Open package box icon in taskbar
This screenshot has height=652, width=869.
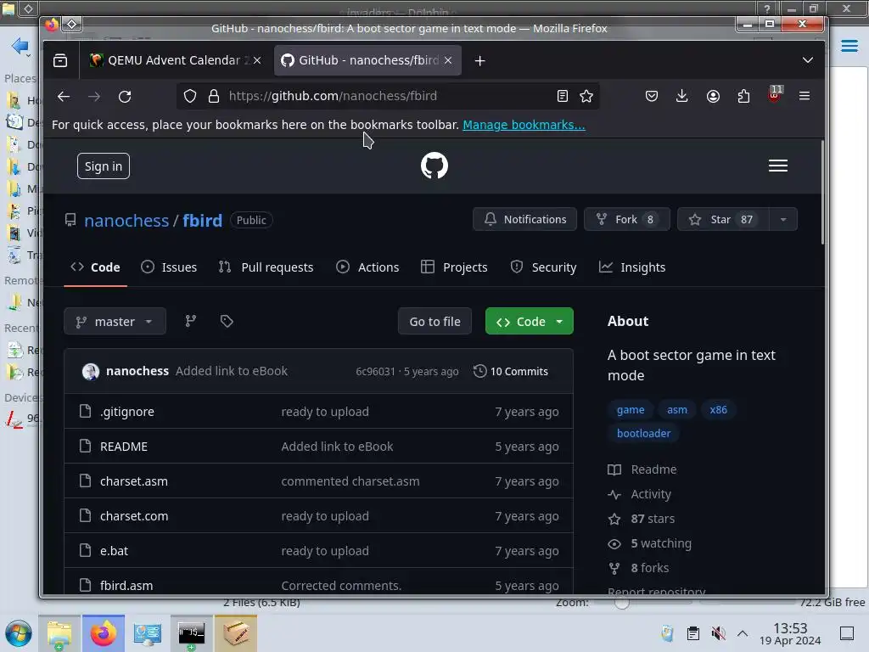coord(236,633)
